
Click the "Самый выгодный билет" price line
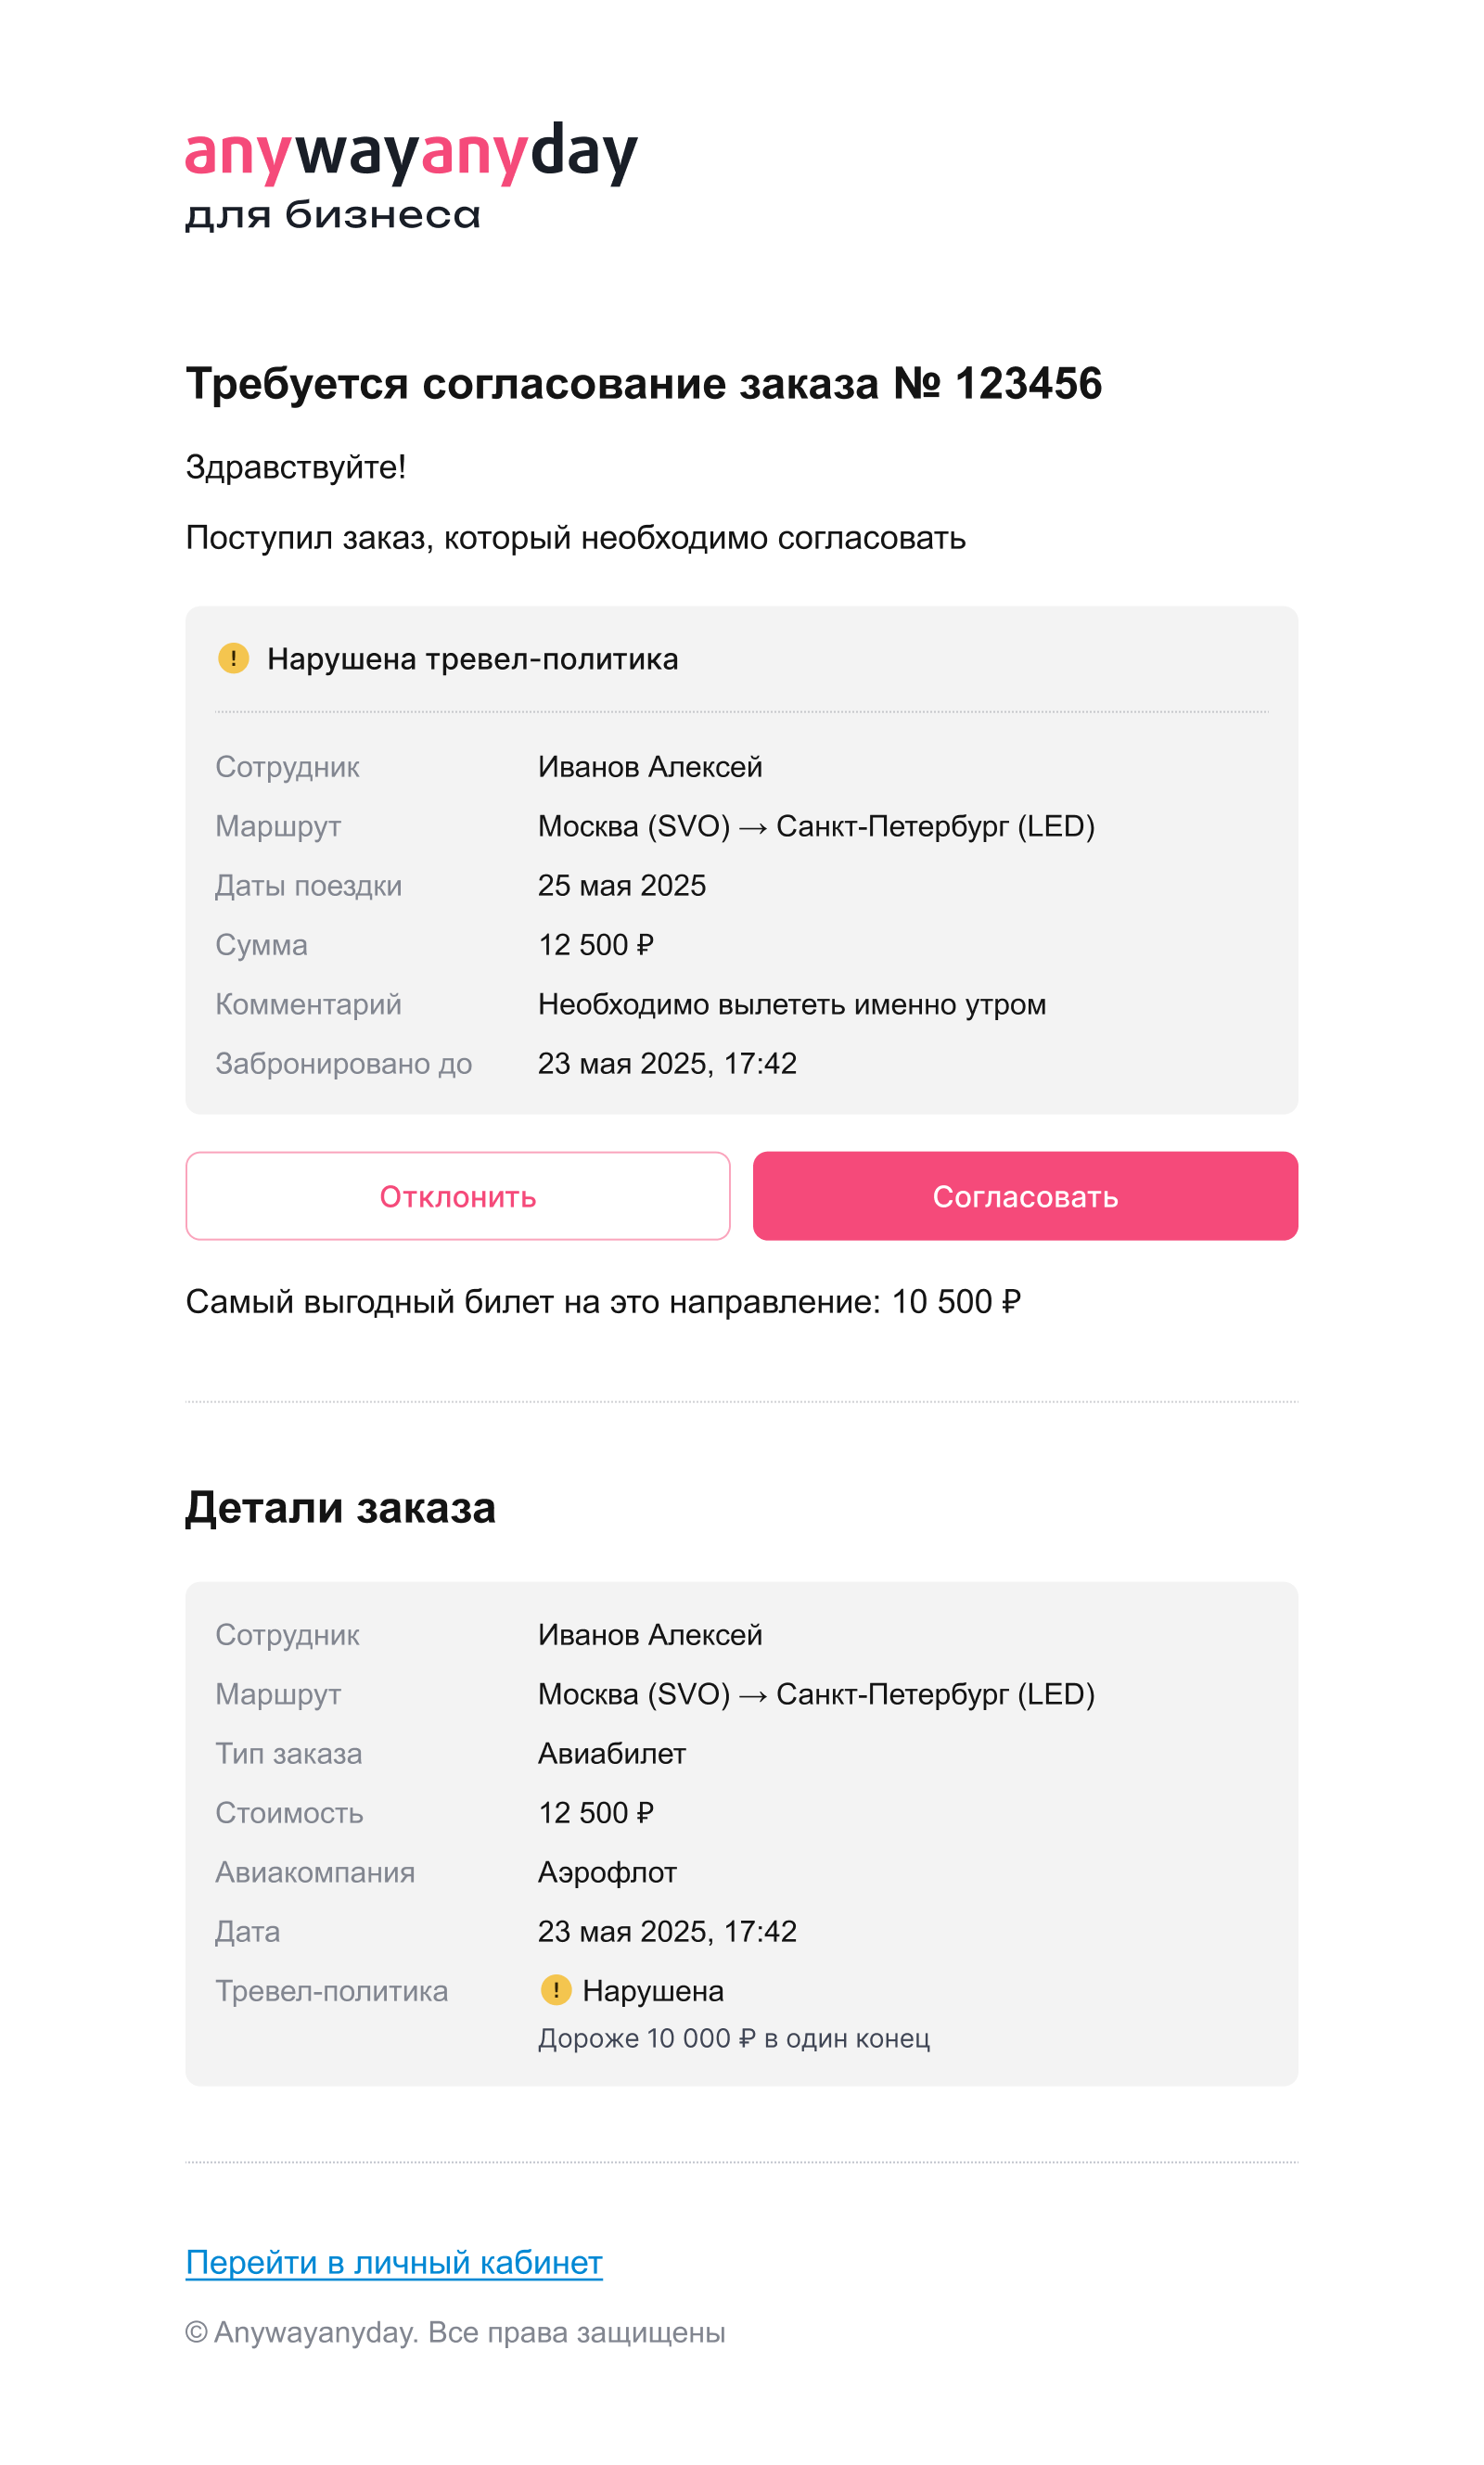603,1301
